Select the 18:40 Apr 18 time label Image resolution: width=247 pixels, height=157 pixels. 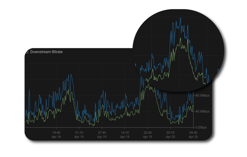(x=56, y=134)
